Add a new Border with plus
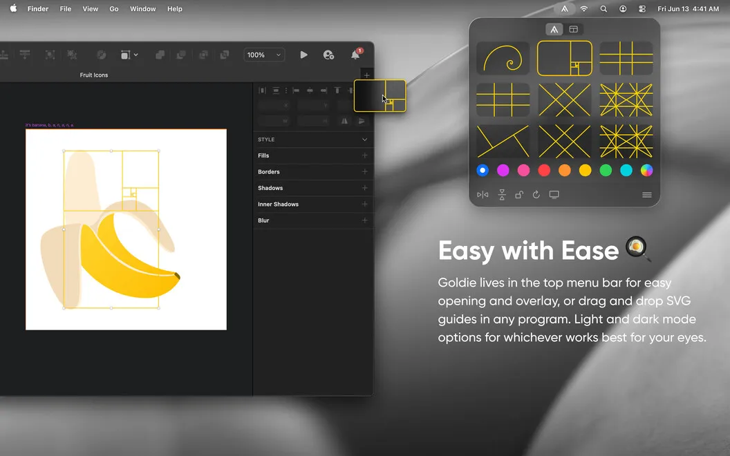This screenshot has width=730, height=456. pyautogui.click(x=364, y=172)
